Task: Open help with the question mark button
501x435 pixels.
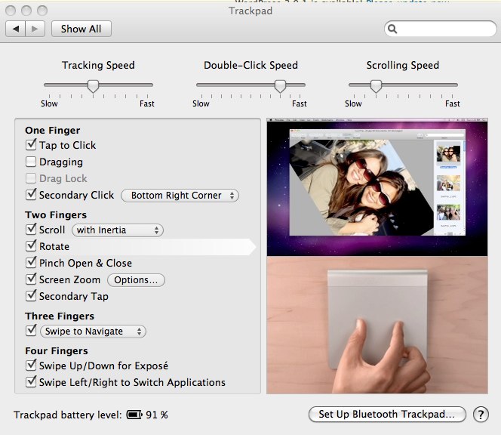Action: tap(481, 415)
